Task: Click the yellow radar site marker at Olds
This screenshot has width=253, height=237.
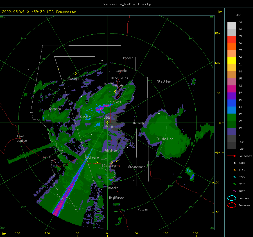Action: click(107, 123)
